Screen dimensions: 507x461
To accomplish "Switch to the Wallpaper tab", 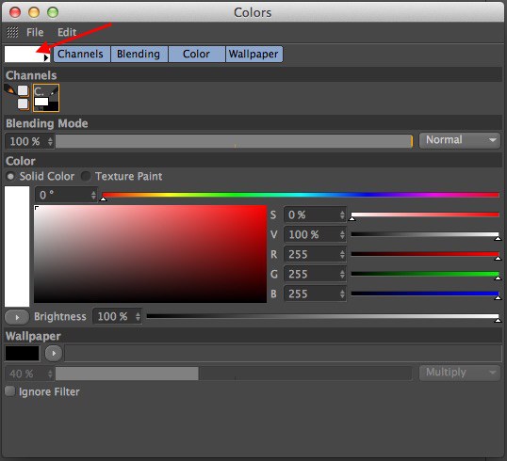I will [253, 54].
